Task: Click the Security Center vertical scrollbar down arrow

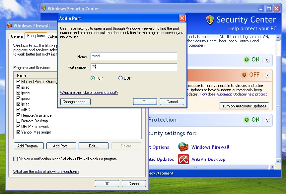Action: [x=278, y=161]
